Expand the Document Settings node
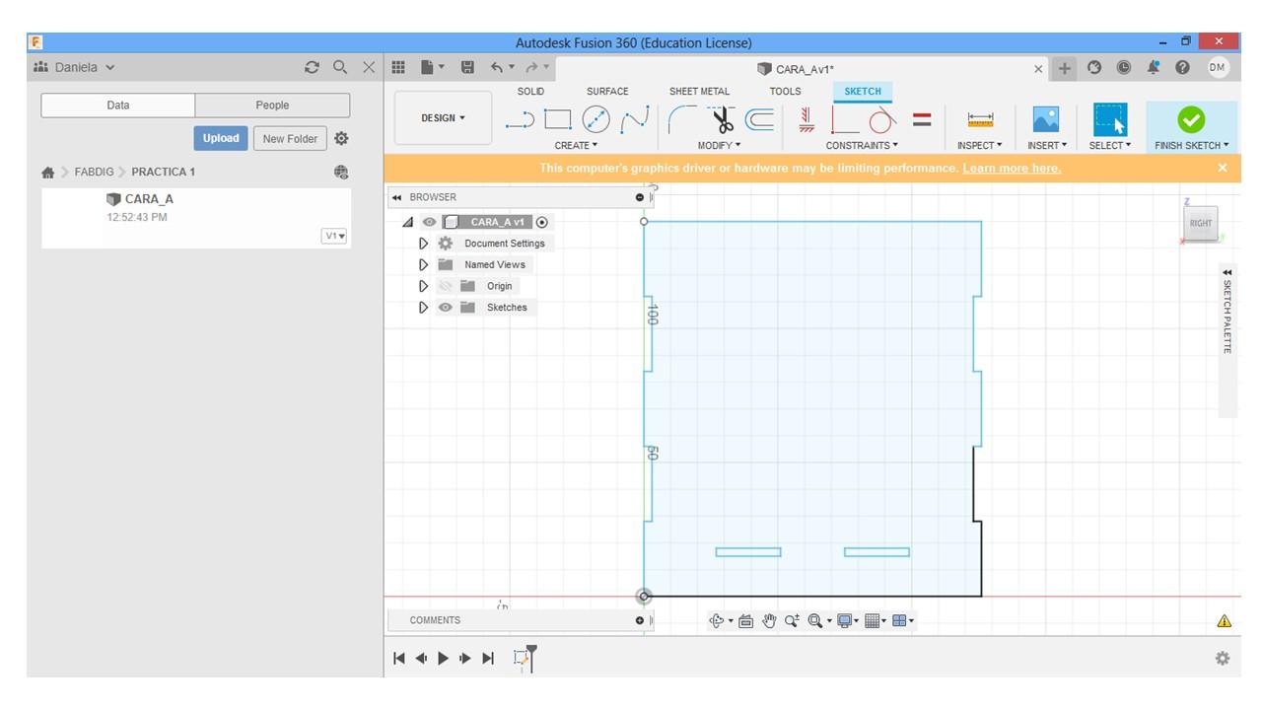This screenshot has height=710, width=1262. click(424, 244)
